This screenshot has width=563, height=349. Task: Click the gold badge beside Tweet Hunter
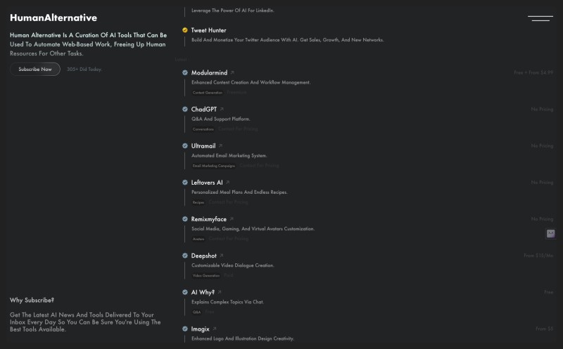click(185, 30)
